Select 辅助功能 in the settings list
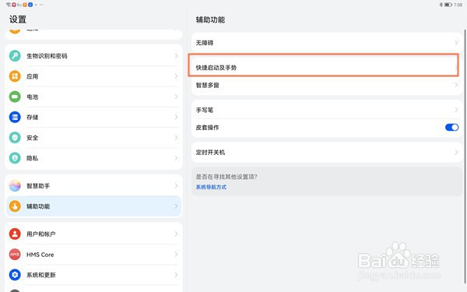The height and width of the screenshot is (292, 467). click(x=93, y=206)
